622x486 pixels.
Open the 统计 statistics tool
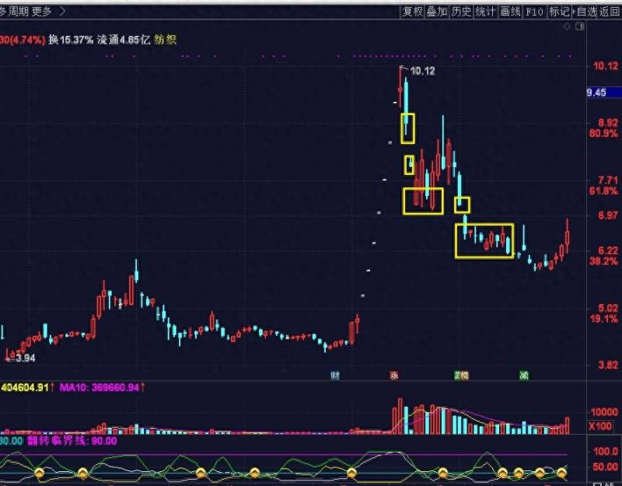(x=485, y=12)
